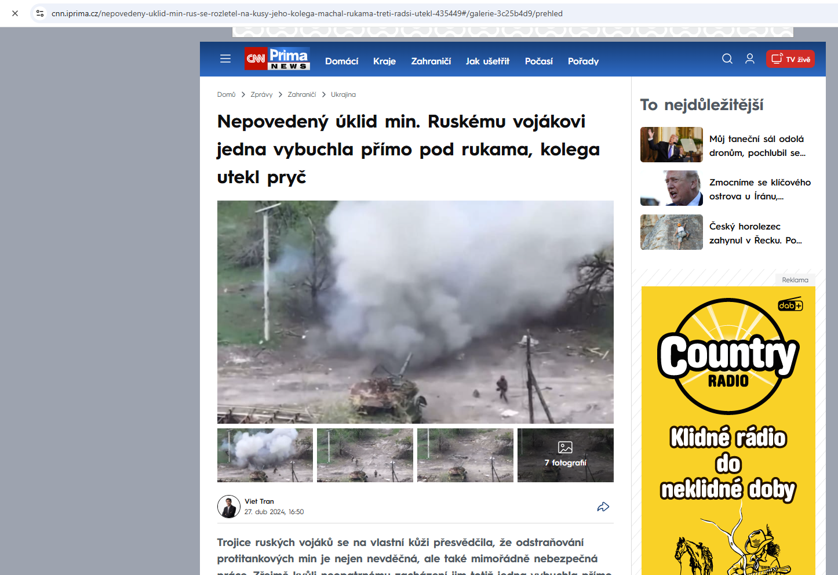Open article Český horolezec zahynul v Řecku
The image size is (838, 575).
pyautogui.click(x=755, y=233)
